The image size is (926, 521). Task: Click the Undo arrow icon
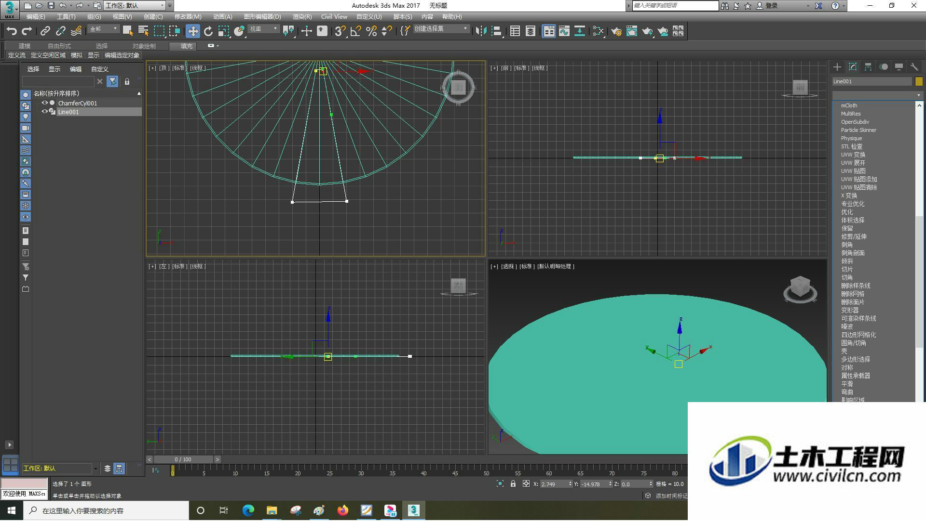pos(12,31)
